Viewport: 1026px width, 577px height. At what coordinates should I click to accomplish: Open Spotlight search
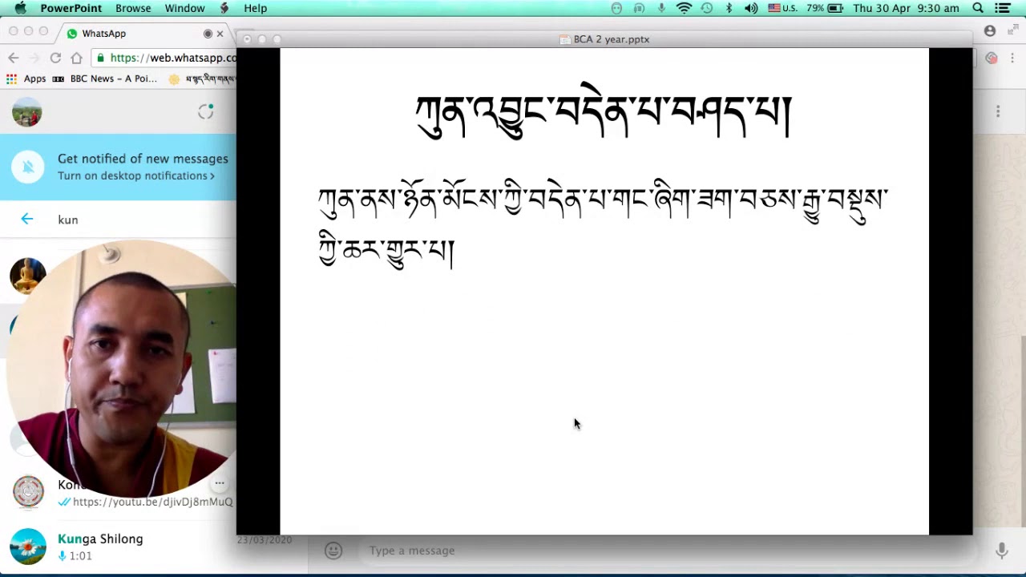click(978, 8)
